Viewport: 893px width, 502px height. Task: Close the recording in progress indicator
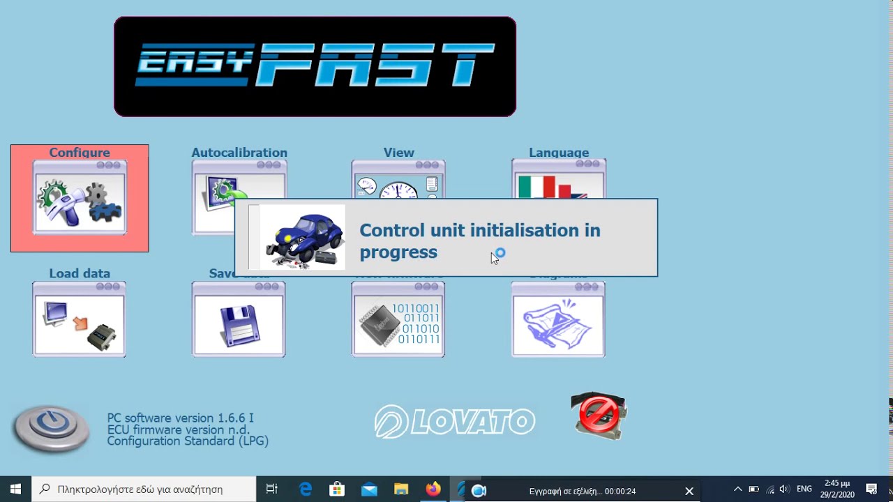tap(689, 491)
